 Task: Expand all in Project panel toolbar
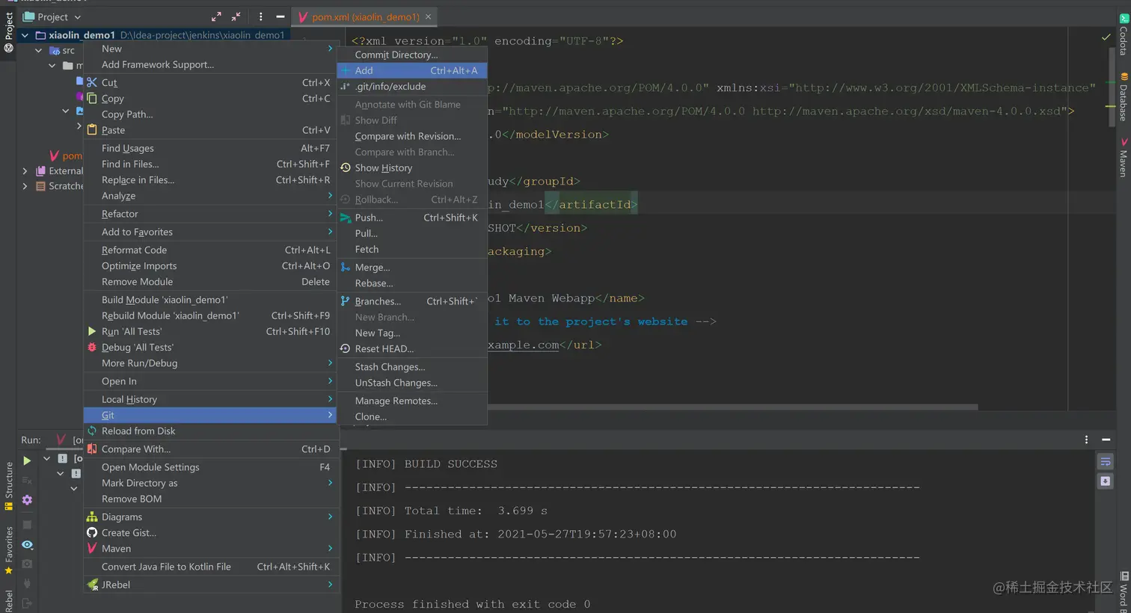click(216, 16)
